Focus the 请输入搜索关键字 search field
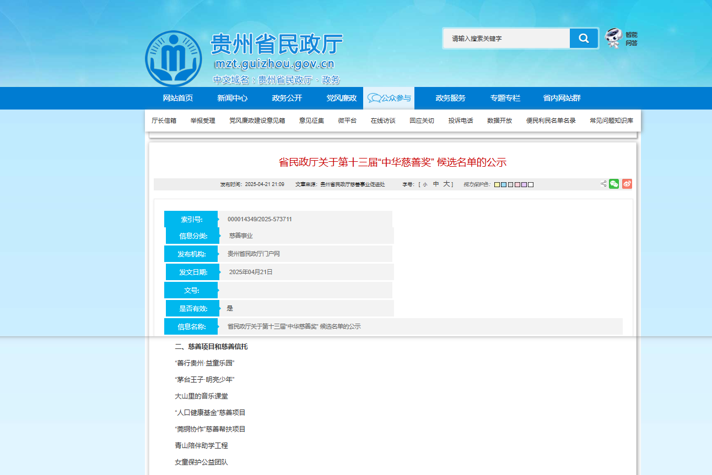 tap(507, 39)
